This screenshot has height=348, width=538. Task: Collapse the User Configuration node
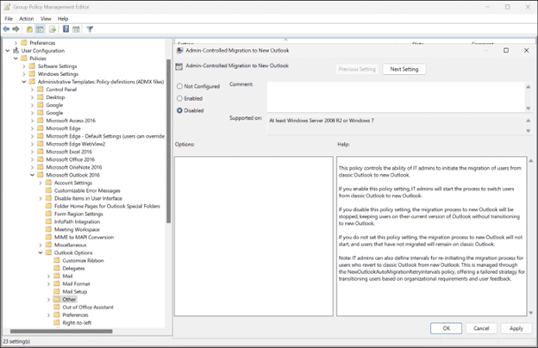tap(8, 51)
